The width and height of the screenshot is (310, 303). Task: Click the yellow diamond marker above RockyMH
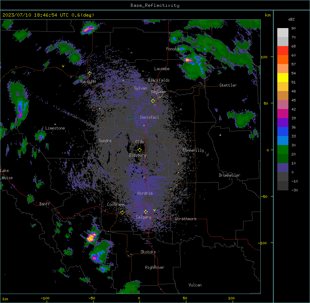pos(90,73)
